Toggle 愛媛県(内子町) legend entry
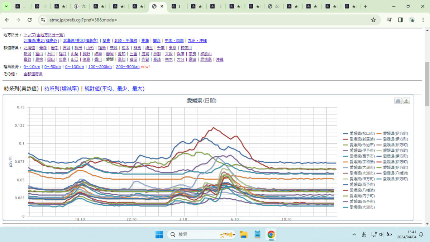430x242 pixels. point(359,196)
